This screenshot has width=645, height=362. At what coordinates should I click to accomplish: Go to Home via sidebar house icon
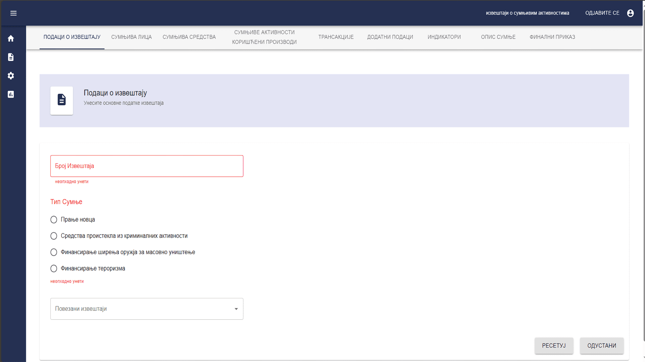click(11, 39)
